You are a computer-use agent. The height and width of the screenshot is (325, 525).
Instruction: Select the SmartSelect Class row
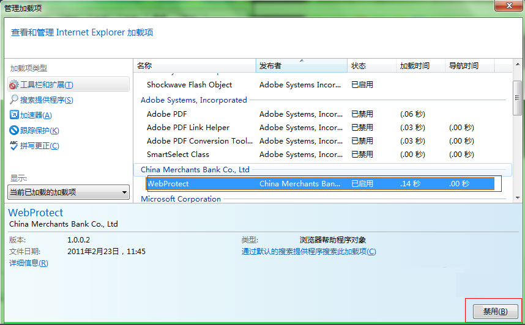pyautogui.click(x=321, y=154)
